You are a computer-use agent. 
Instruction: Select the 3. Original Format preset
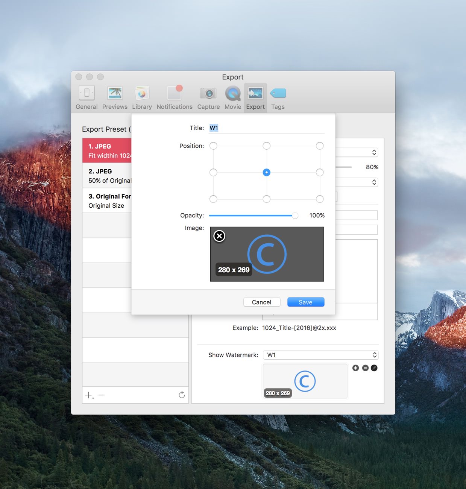coord(107,201)
